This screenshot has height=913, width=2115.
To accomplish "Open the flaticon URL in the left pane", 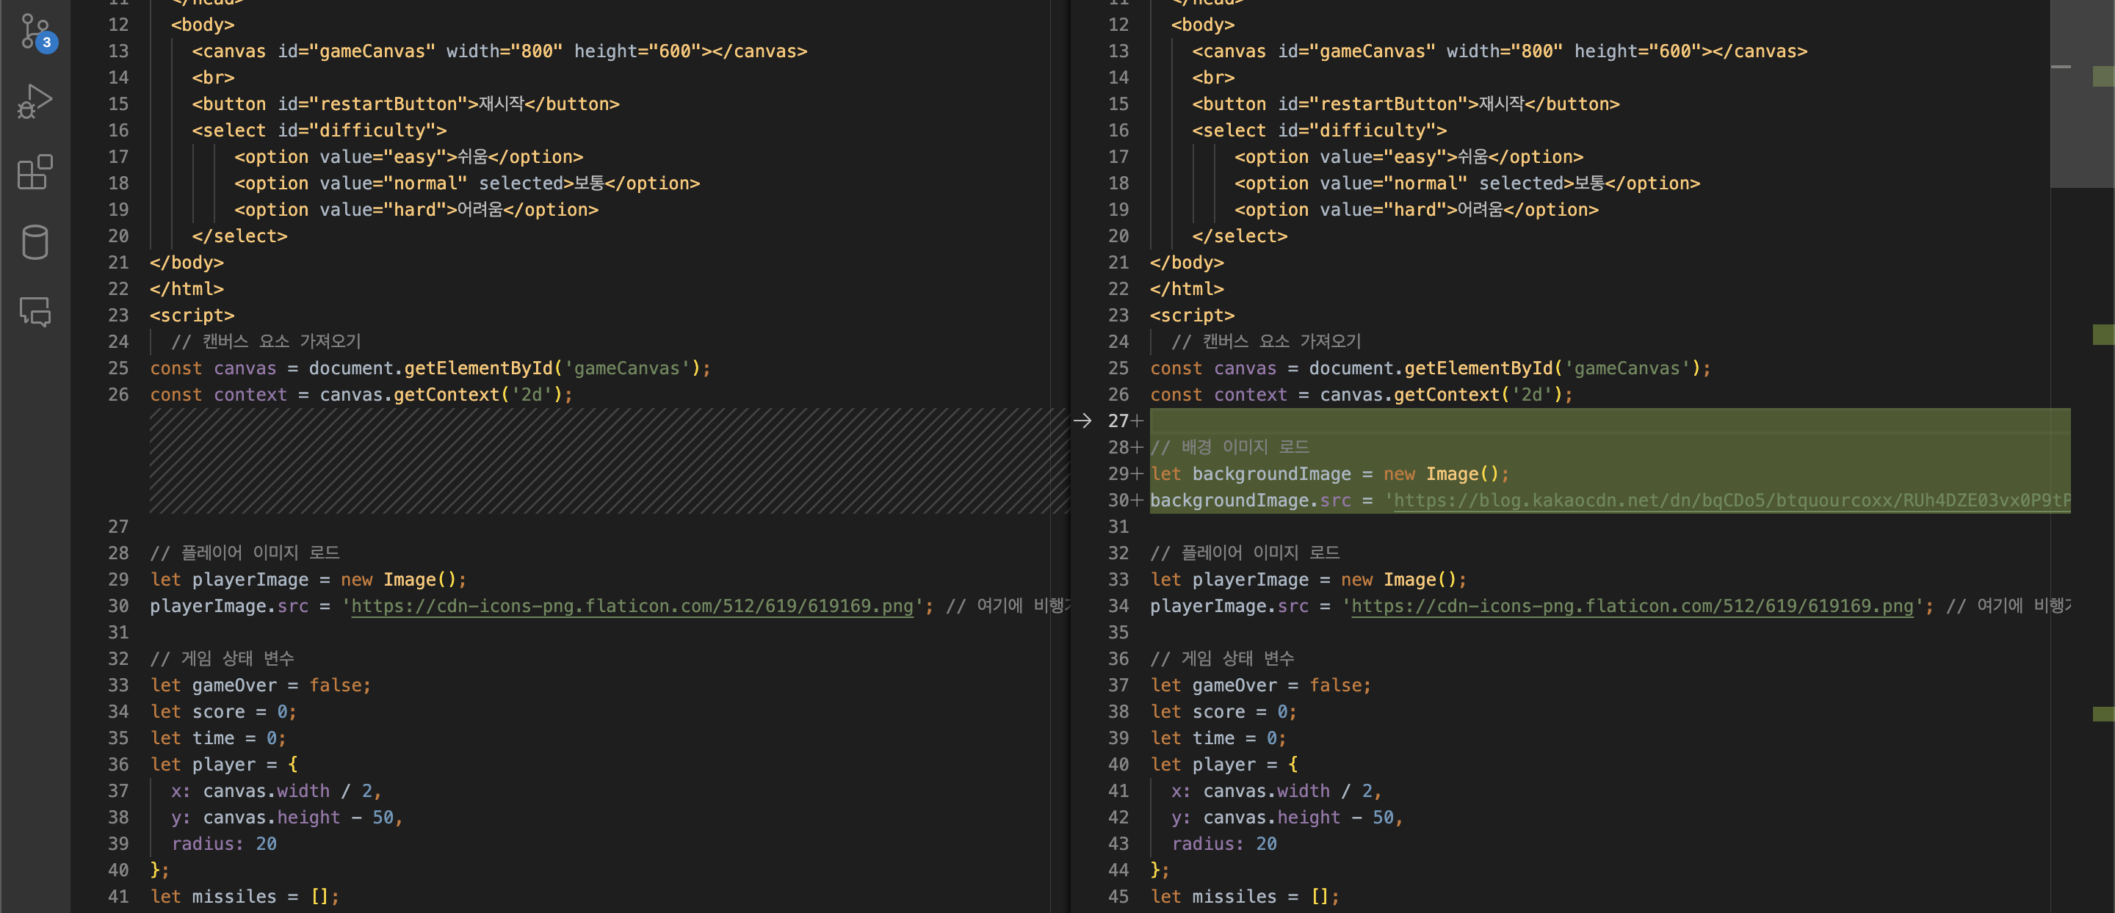I will click(x=632, y=606).
